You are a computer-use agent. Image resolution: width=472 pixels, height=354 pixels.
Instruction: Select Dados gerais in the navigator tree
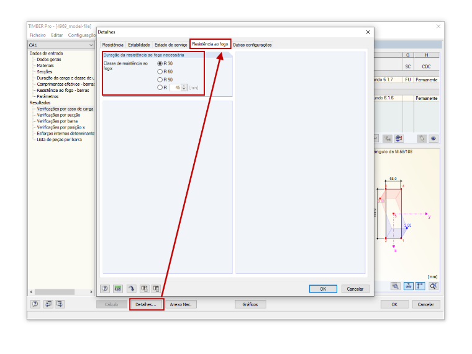49,59
